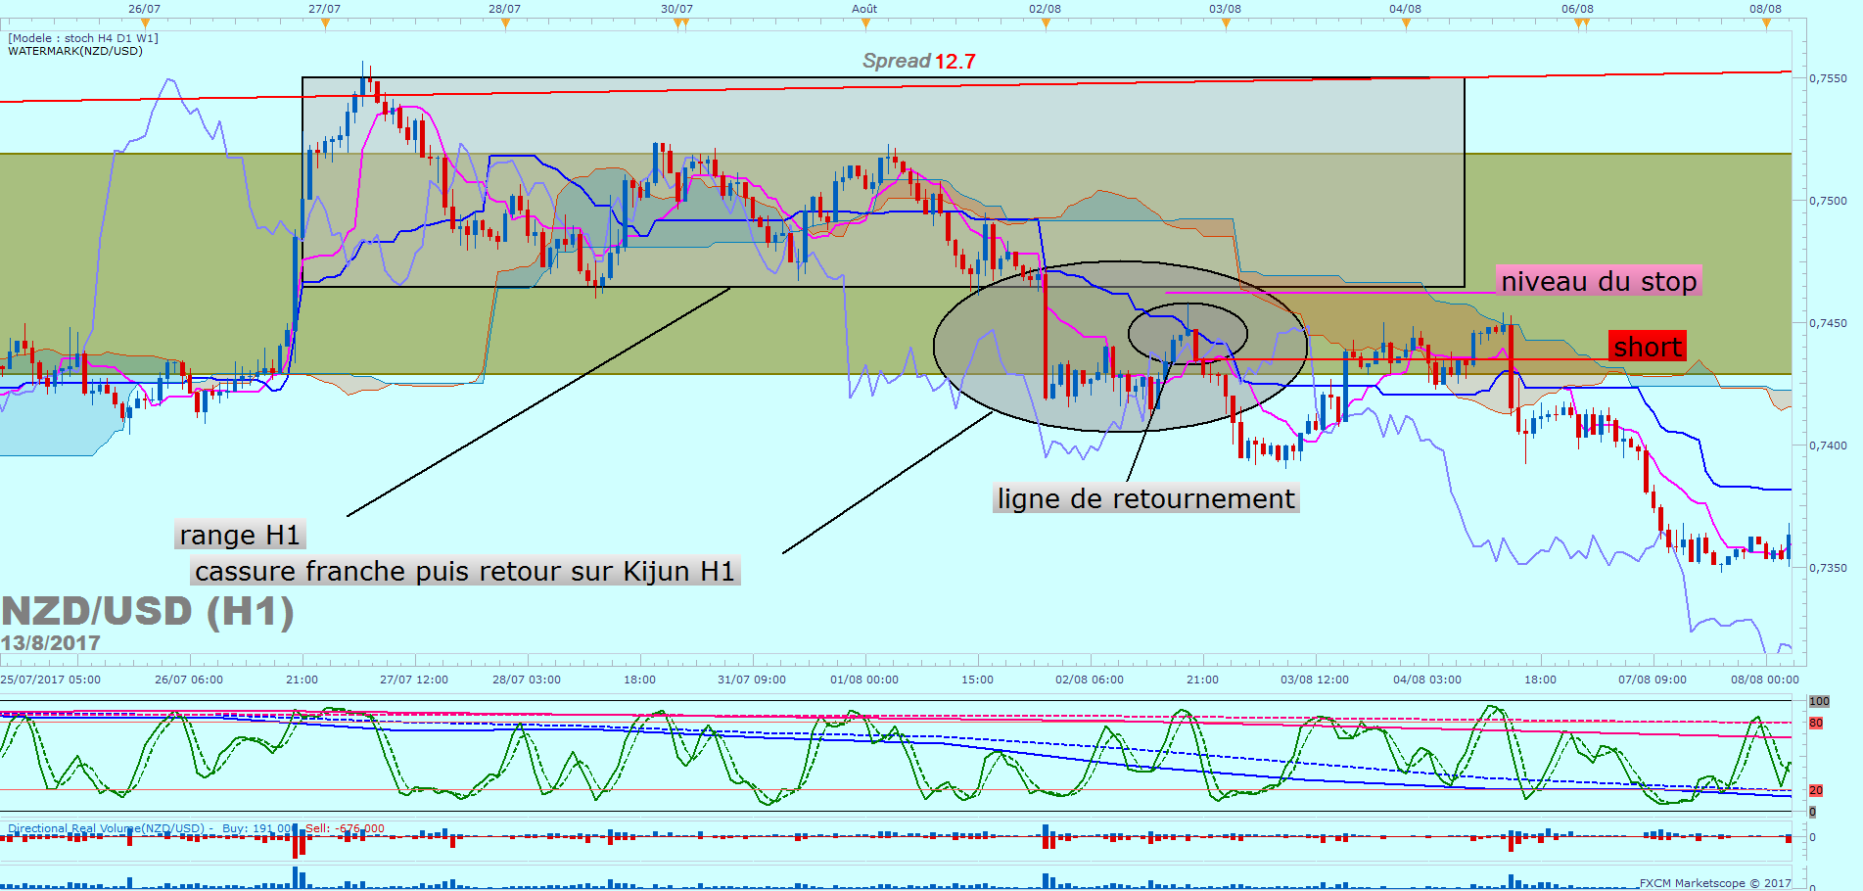Viewport: 1863px width, 891px height.
Task: Select the "range H1" annotation label
Action: click(x=240, y=535)
